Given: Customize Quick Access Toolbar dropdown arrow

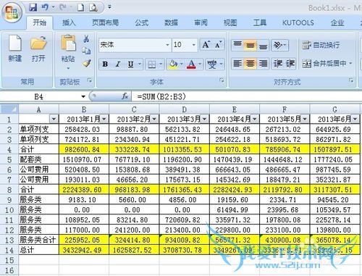Looking at the screenshot, I should [x=109, y=7].
